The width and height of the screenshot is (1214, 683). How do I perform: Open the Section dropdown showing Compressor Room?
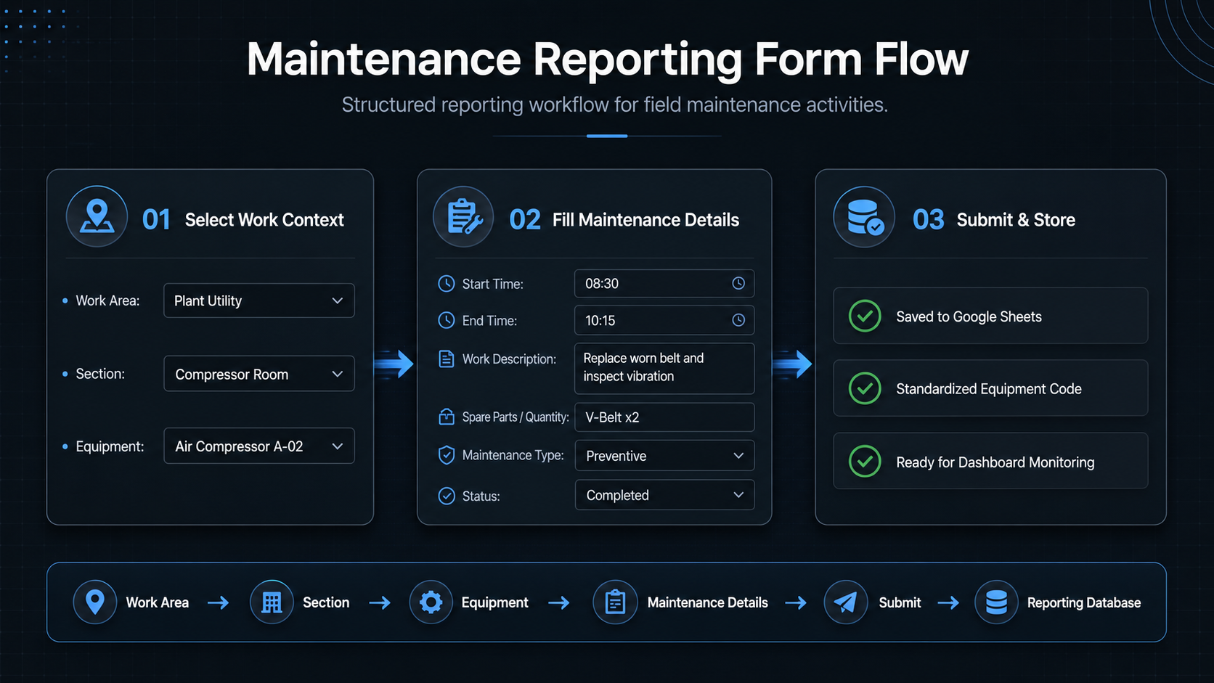[259, 374]
